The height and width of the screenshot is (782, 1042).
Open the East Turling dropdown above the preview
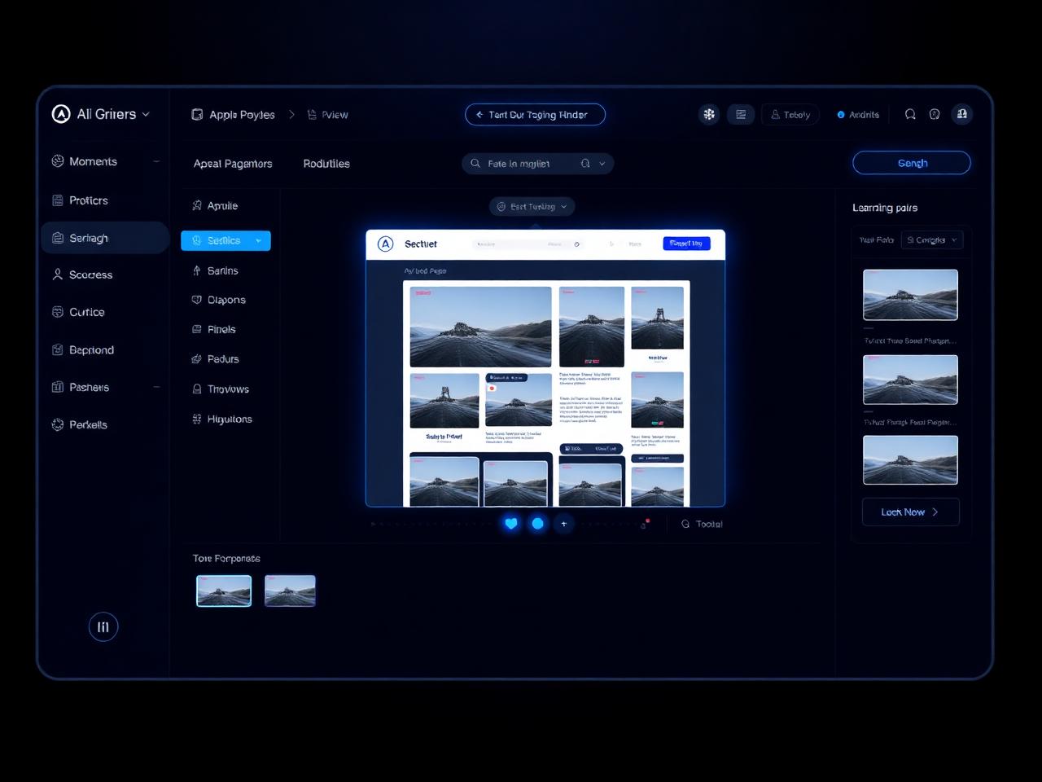(532, 206)
